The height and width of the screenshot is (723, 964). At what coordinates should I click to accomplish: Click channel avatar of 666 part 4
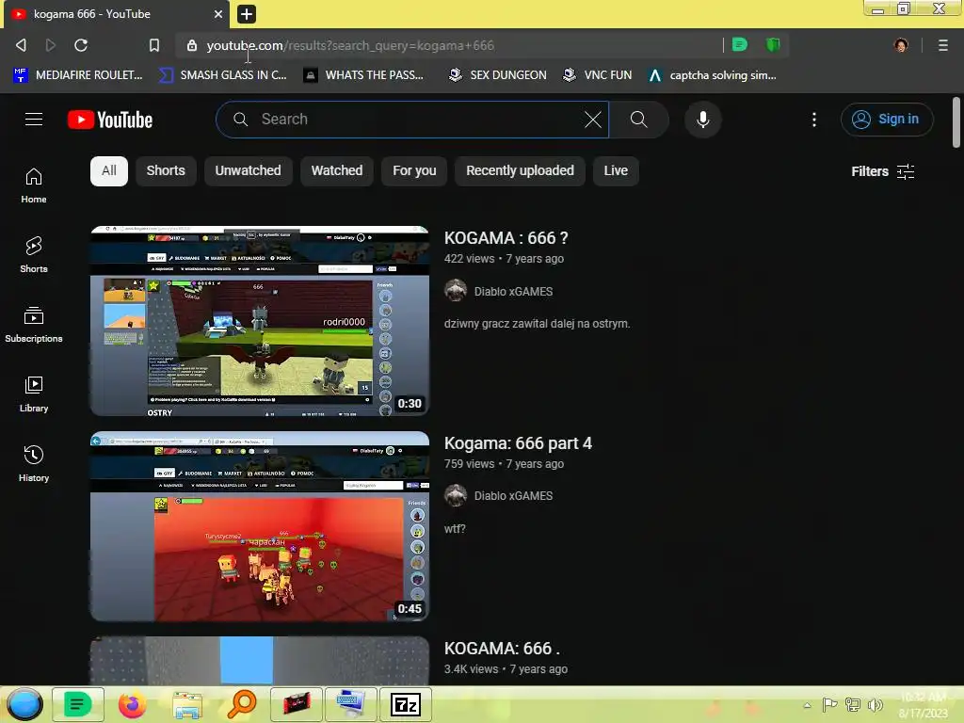click(x=456, y=495)
